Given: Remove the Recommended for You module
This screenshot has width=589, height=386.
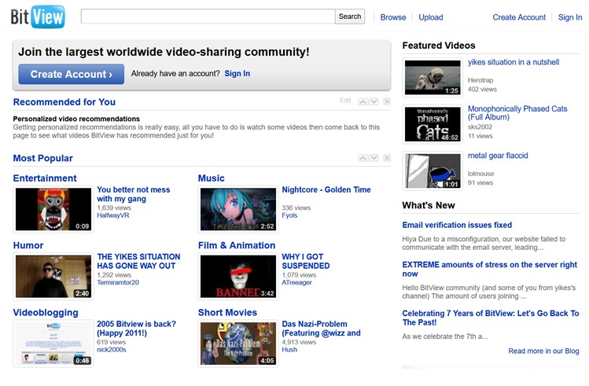Looking at the screenshot, I should tap(387, 101).
